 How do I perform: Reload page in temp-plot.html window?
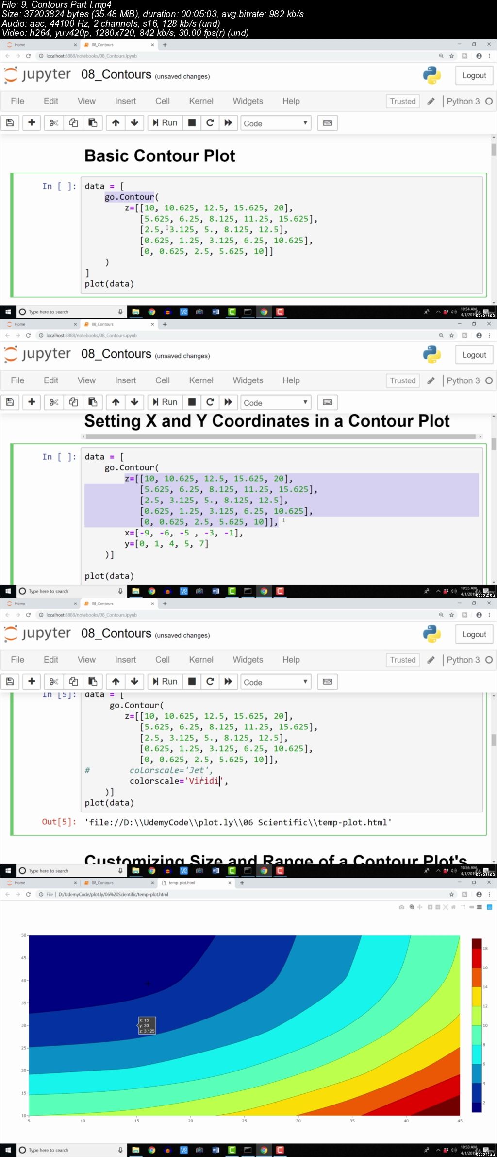click(x=28, y=894)
